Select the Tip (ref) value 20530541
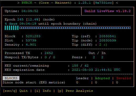The image size is (136, 96). click(108, 36)
